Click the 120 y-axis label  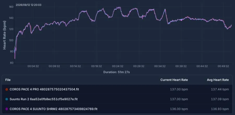point(11,29)
